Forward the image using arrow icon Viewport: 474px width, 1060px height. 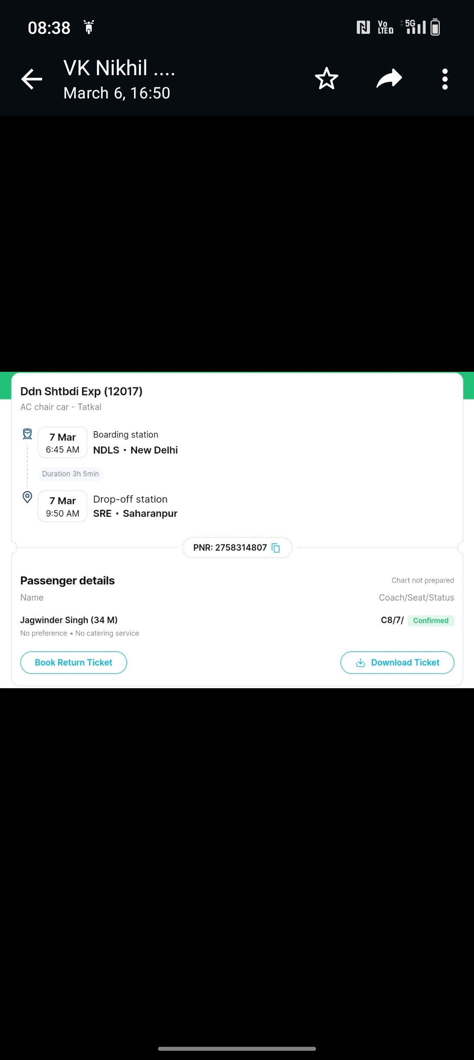(x=389, y=79)
